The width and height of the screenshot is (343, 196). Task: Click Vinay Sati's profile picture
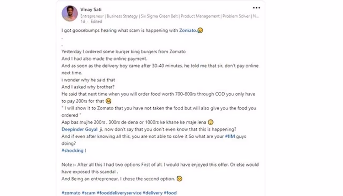point(70,13)
